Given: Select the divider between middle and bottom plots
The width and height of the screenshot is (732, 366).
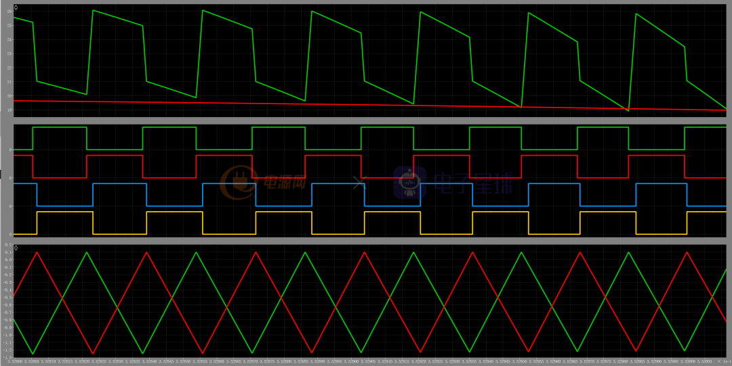Looking at the screenshot, I should tap(366, 239).
